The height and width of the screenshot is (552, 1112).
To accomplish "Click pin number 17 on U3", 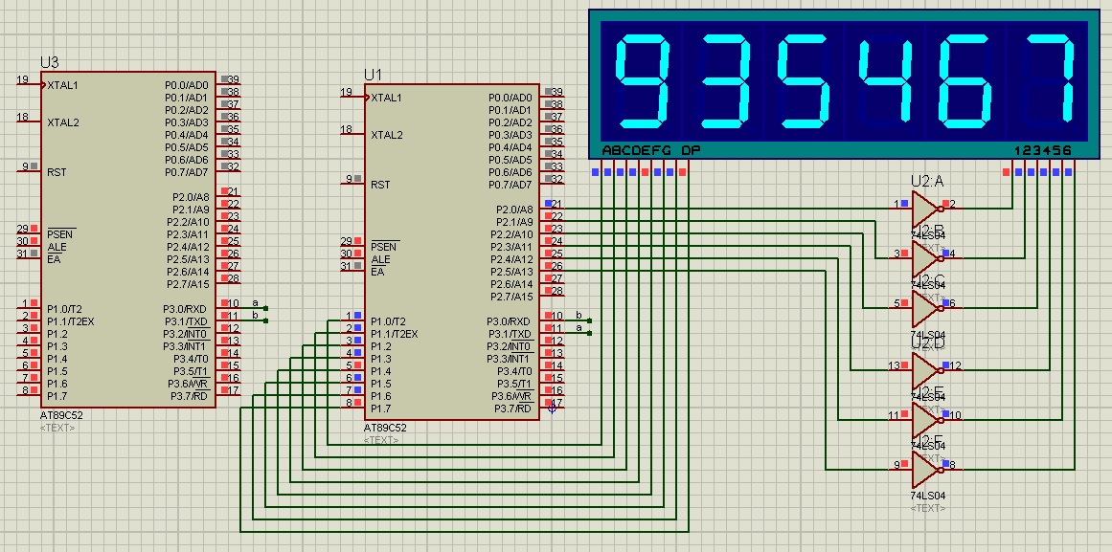I will click(x=234, y=389).
